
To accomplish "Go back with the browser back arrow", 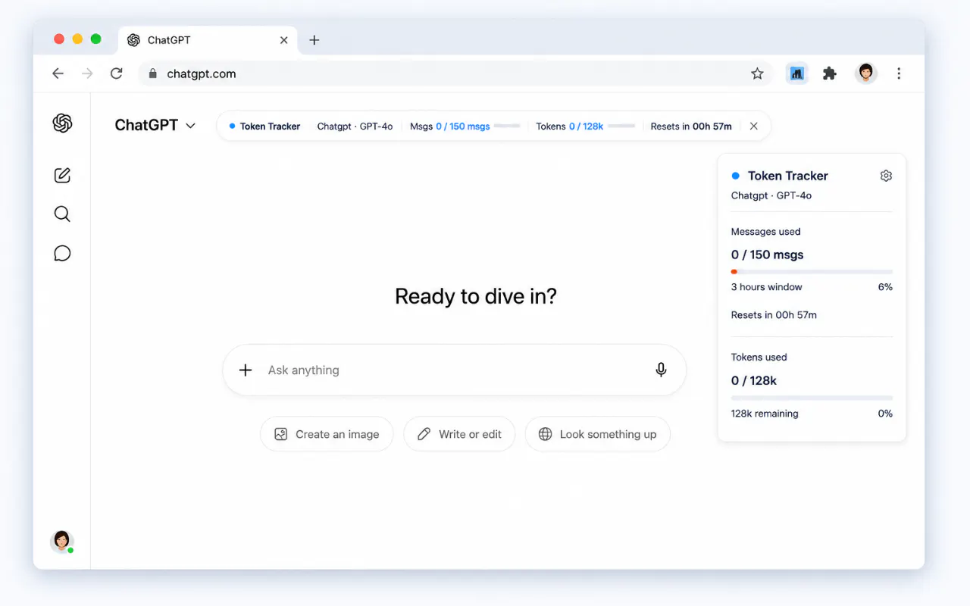I will (58, 73).
